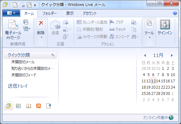
Task: Select November 30 in calendar
Action: (x=168, y=93)
